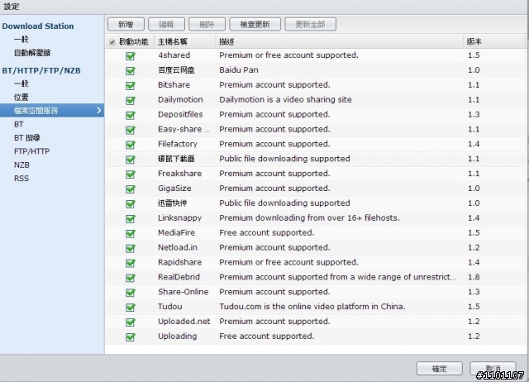The height and width of the screenshot is (382, 529).
Task: Toggle the Dailymotion checkbox
Action: (x=131, y=100)
